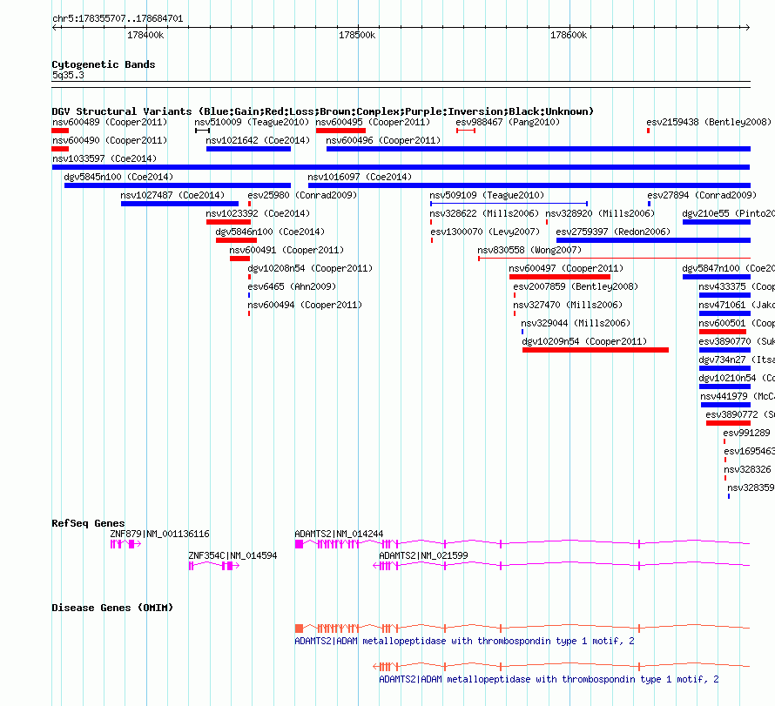Select the lower OMIM ADAMTS2 description link
775x706 pixels.
pos(549,680)
